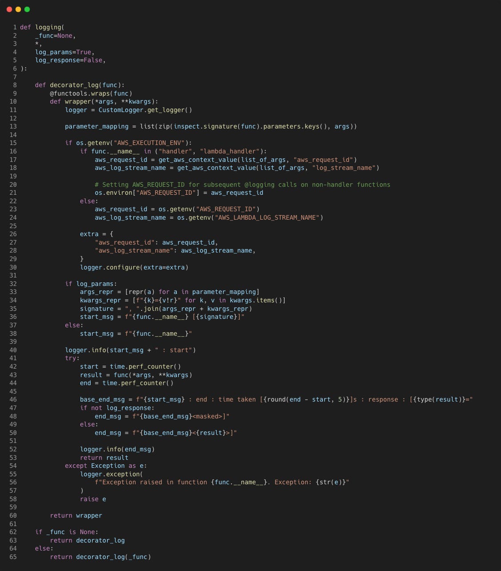
Task: Click line number 30 in the gutter
Action: (x=13, y=267)
